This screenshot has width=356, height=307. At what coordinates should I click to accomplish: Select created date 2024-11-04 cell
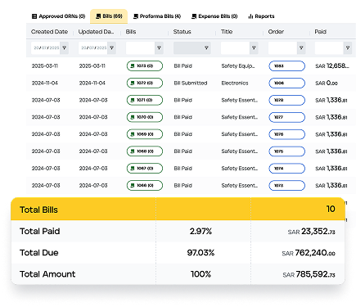pos(45,83)
